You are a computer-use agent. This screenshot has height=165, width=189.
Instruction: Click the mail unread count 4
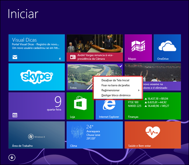point(60,59)
